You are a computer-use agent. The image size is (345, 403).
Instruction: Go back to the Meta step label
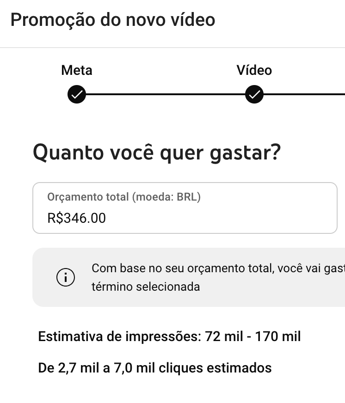(x=76, y=70)
